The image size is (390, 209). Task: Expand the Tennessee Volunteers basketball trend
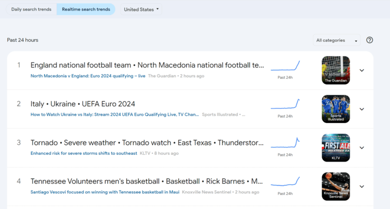pyautogui.click(x=361, y=187)
